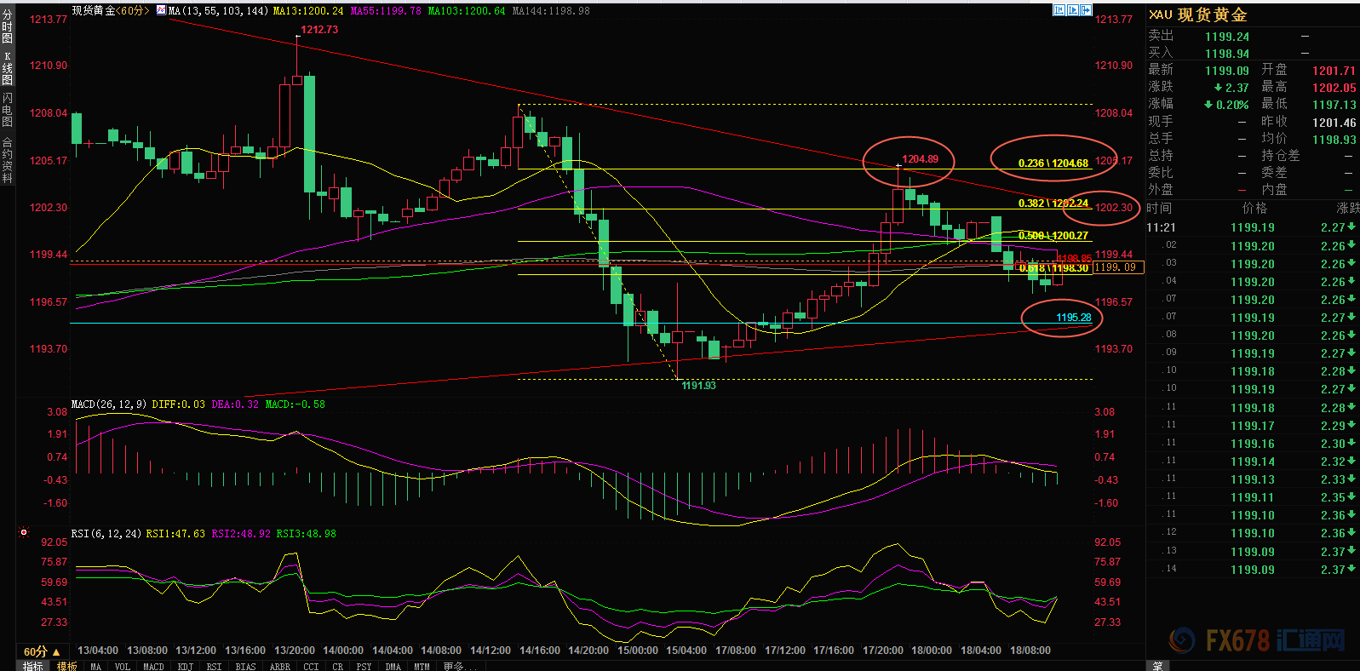Image resolution: width=1360 pixels, height=671 pixels.
Task: Click the first chart layout icon at top right
Action: pyautogui.click(x=1059, y=10)
